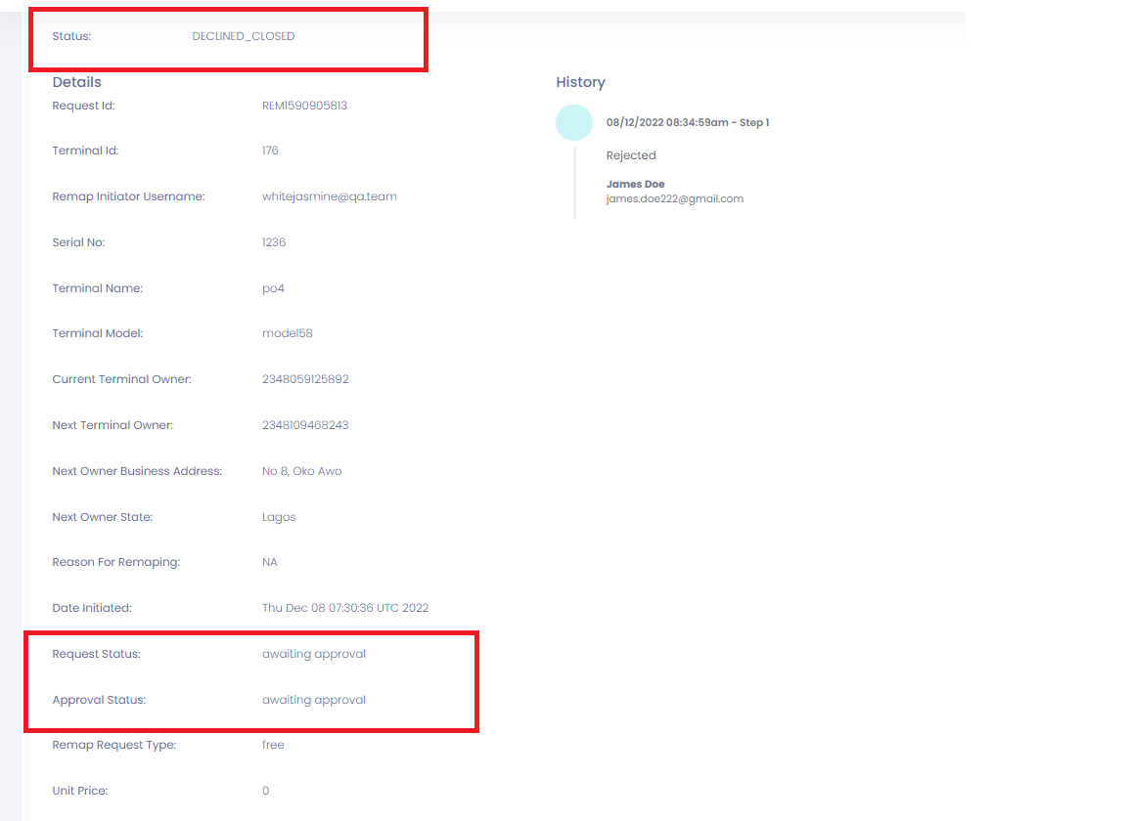
Task: Select the whitejasmine@qa.team initiator username
Action: tap(329, 196)
